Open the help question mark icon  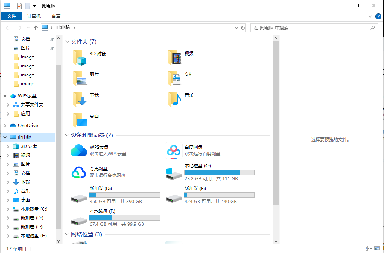click(x=378, y=16)
